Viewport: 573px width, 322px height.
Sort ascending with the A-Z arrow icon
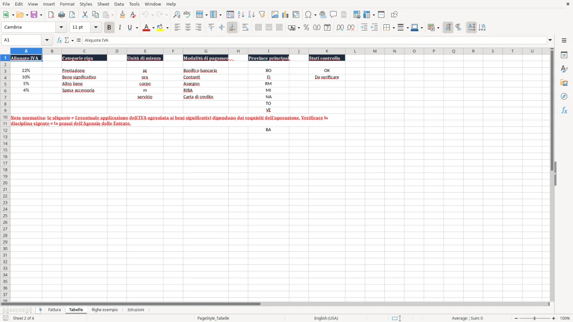(241, 15)
